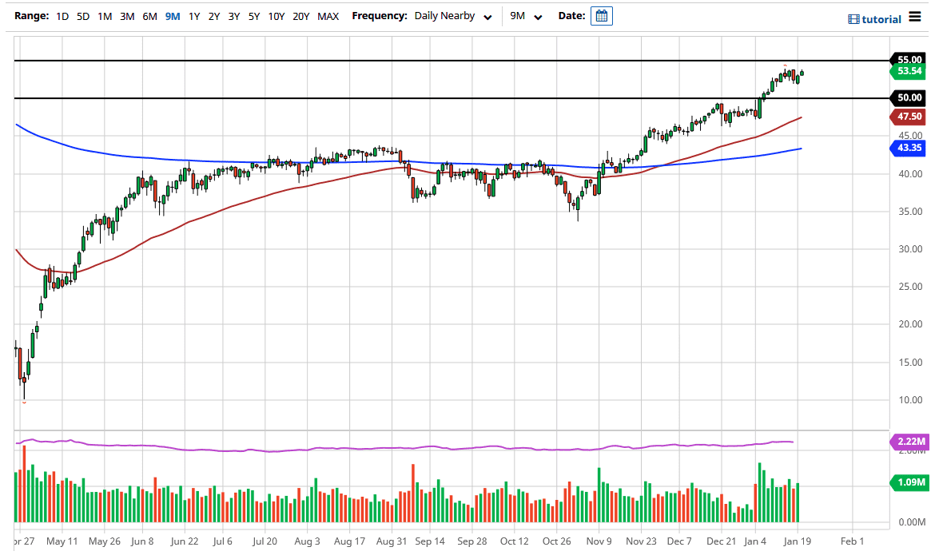The width and height of the screenshot is (931, 555).
Task: Select the MAX range
Action: pyautogui.click(x=328, y=15)
